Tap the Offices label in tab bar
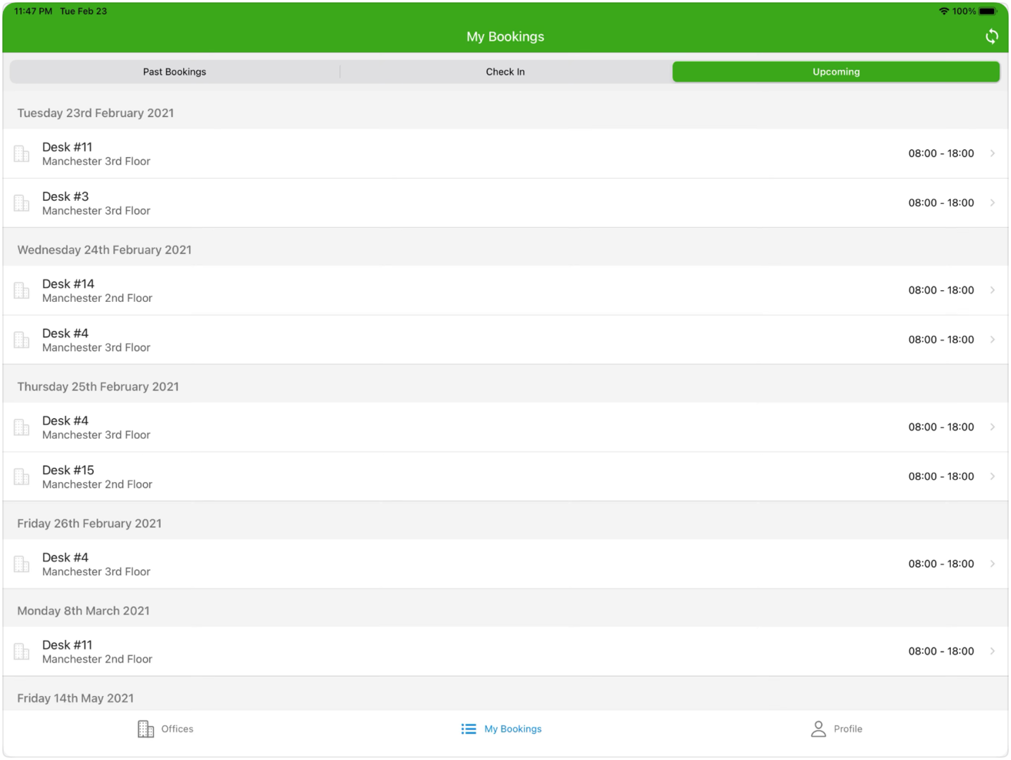 (x=177, y=728)
